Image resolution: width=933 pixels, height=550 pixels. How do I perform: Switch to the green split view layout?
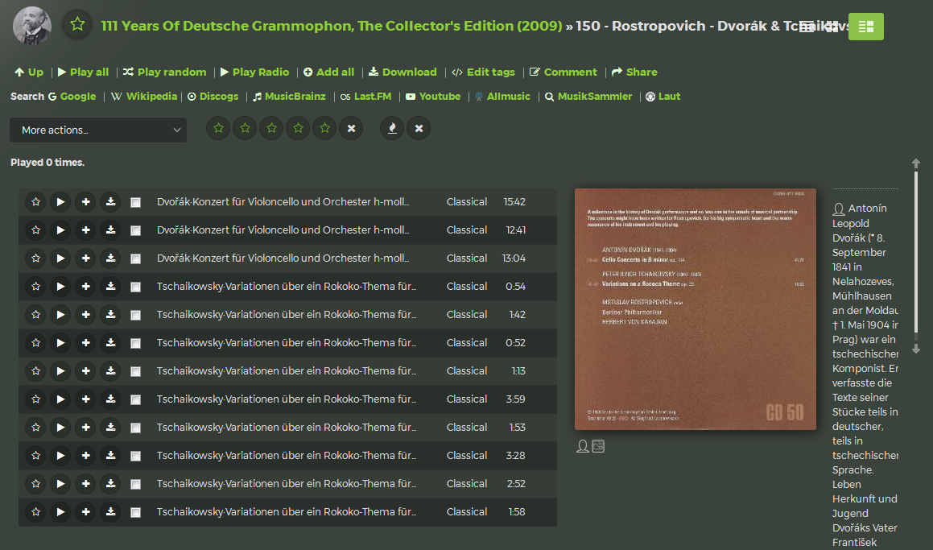(865, 27)
